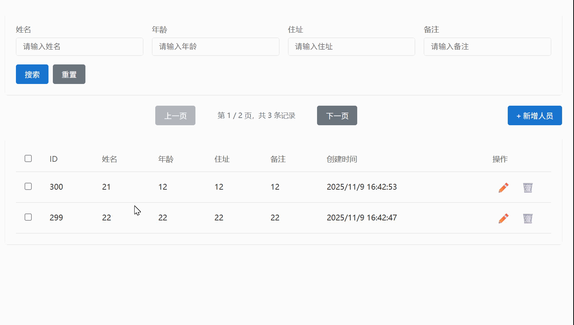
Task: Click the 操作 column header
Action: 500,159
